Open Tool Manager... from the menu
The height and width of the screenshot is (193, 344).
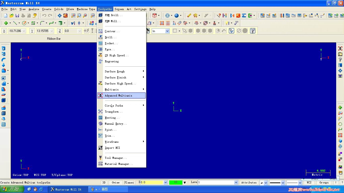(121, 158)
